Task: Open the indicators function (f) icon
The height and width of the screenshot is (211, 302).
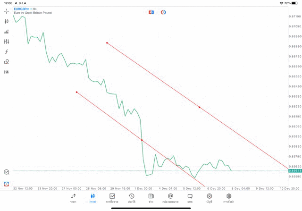Action: tap(7, 52)
